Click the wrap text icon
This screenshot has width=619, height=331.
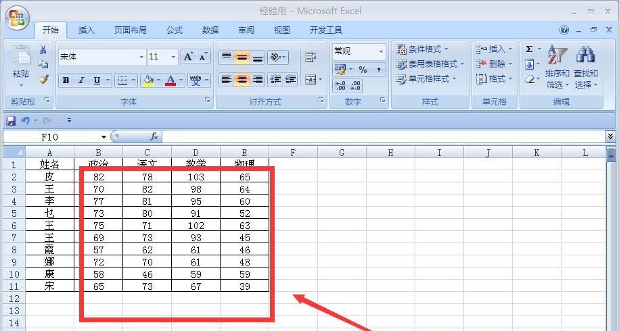[311, 57]
